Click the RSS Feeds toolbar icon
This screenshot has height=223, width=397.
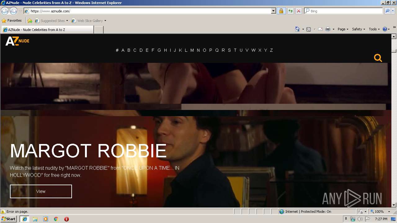coord(309,29)
